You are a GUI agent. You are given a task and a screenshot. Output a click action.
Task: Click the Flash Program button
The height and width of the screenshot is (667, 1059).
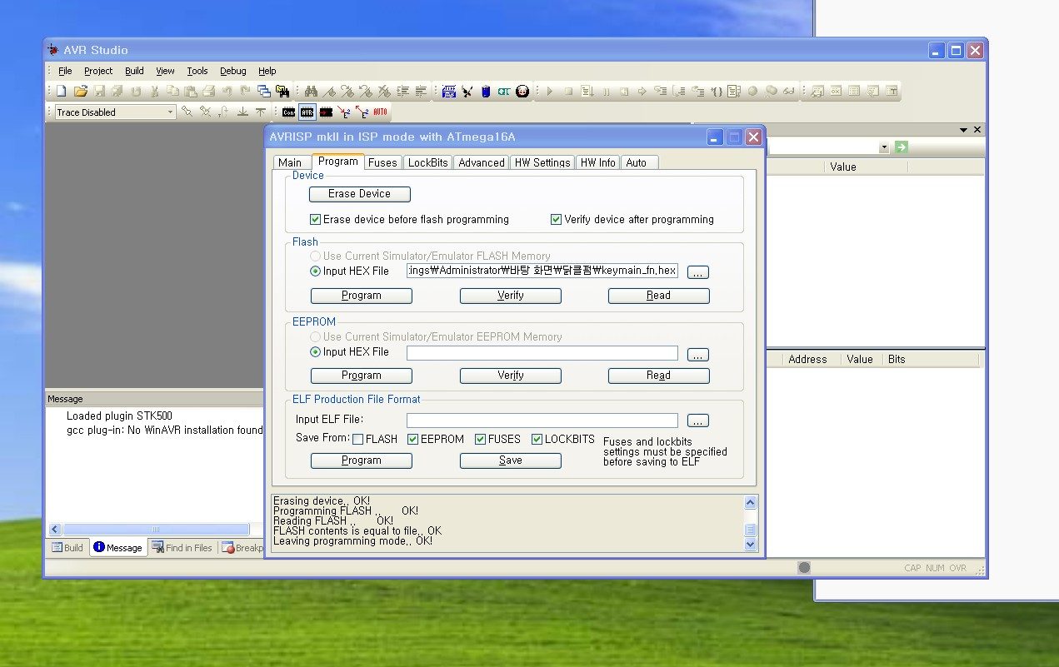click(x=362, y=296)
